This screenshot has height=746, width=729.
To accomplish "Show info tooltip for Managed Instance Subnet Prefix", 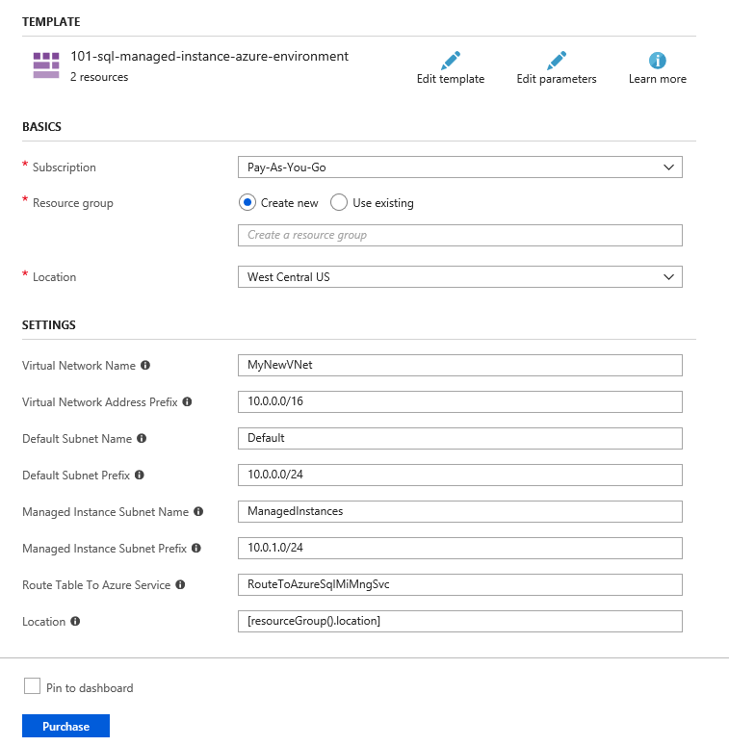I will [196, 548].
